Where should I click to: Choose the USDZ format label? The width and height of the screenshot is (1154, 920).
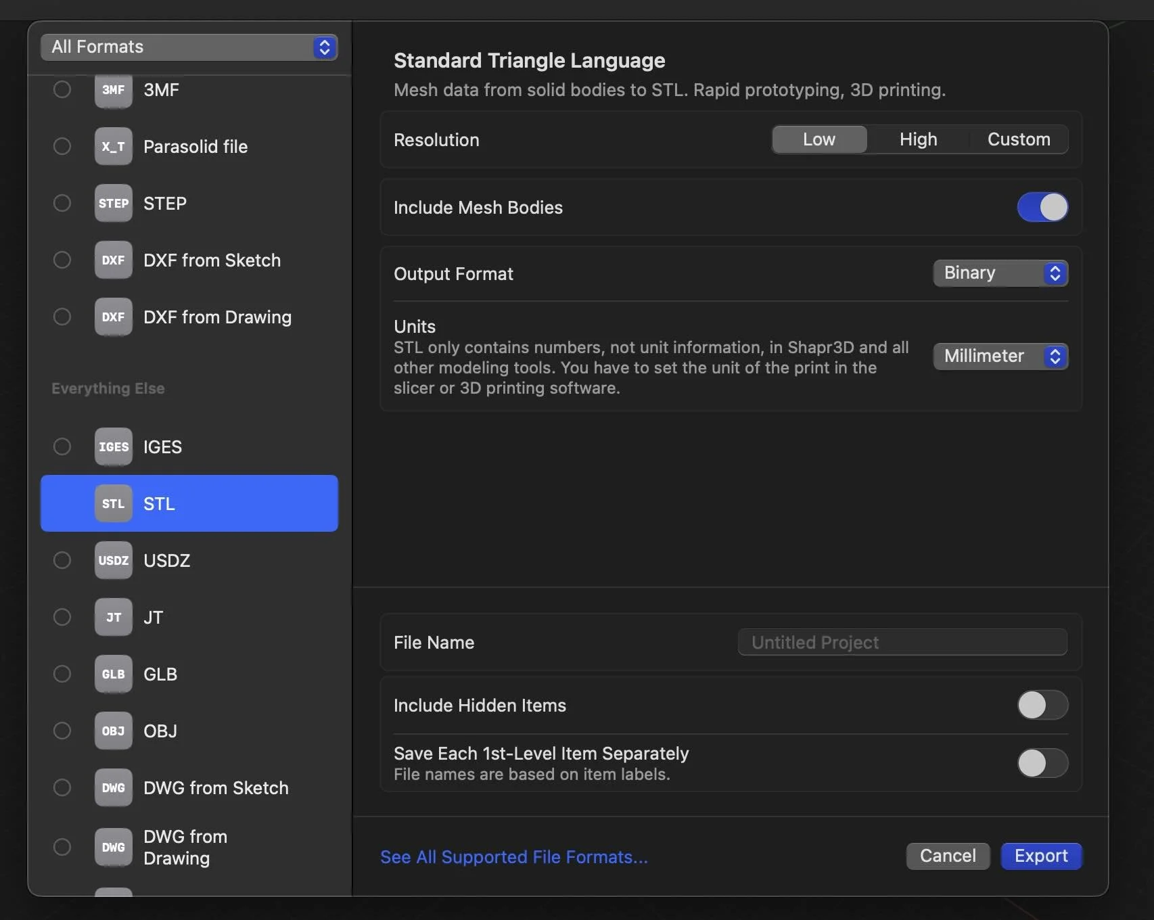(x=166, y=561)
